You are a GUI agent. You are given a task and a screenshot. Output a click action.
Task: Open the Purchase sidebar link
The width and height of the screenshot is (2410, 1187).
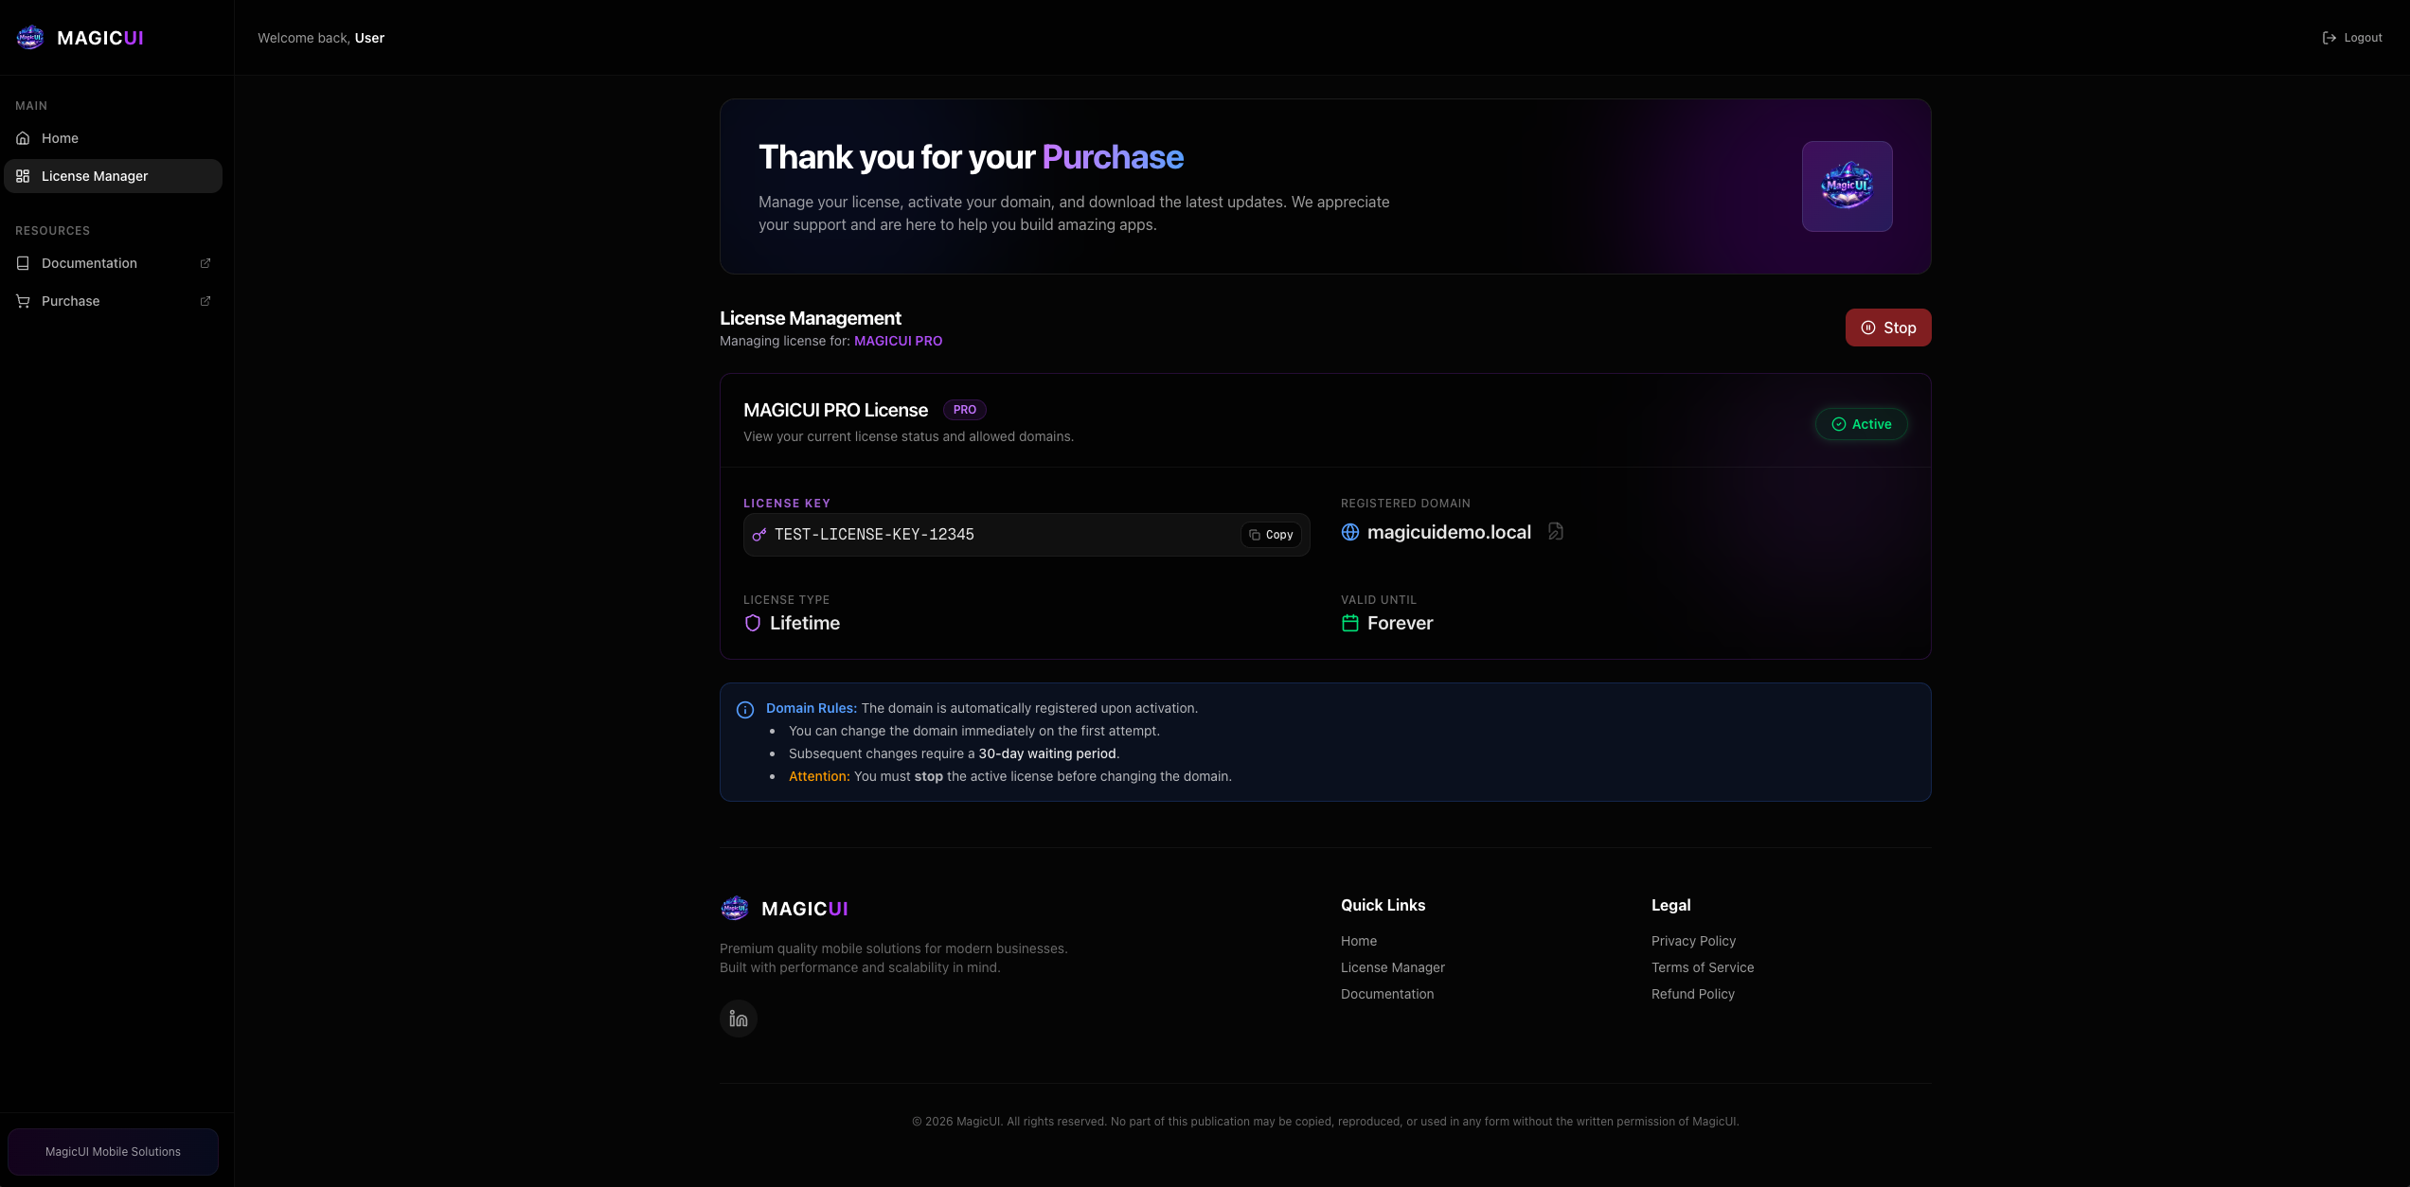[71, 301]
